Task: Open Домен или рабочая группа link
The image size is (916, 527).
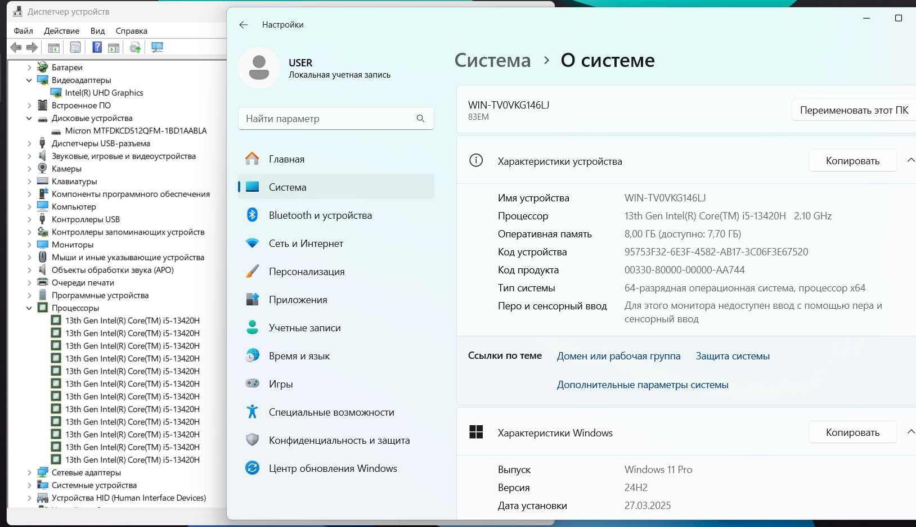Action: 618,356
